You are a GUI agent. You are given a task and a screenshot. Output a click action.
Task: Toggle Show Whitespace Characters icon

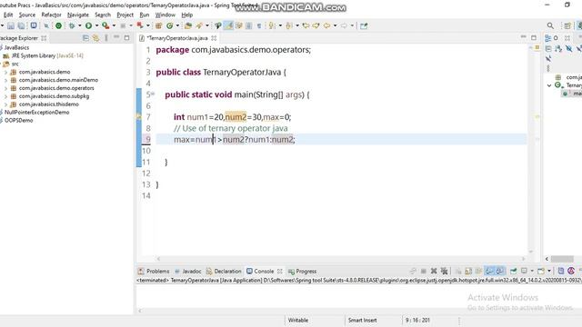coord(259,25)
